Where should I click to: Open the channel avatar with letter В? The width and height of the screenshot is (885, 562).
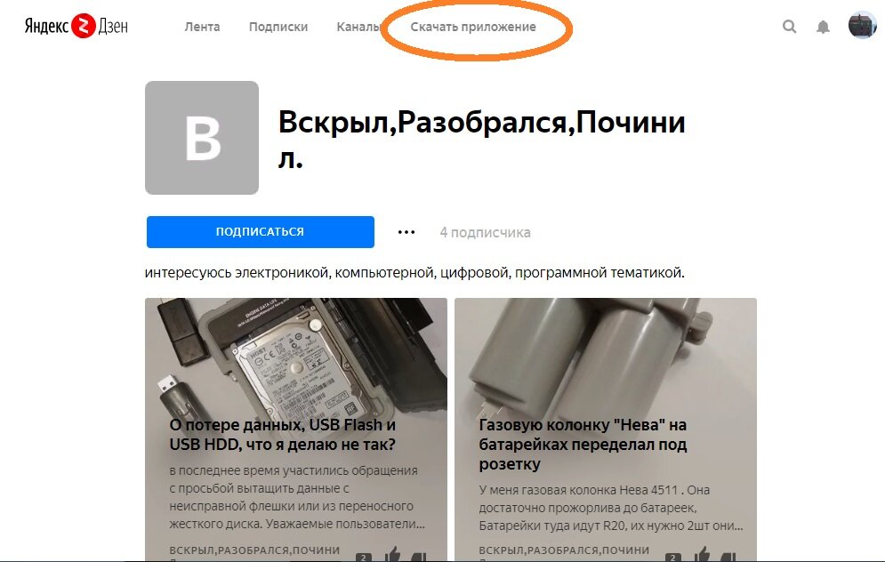click(x=202, y=138)
